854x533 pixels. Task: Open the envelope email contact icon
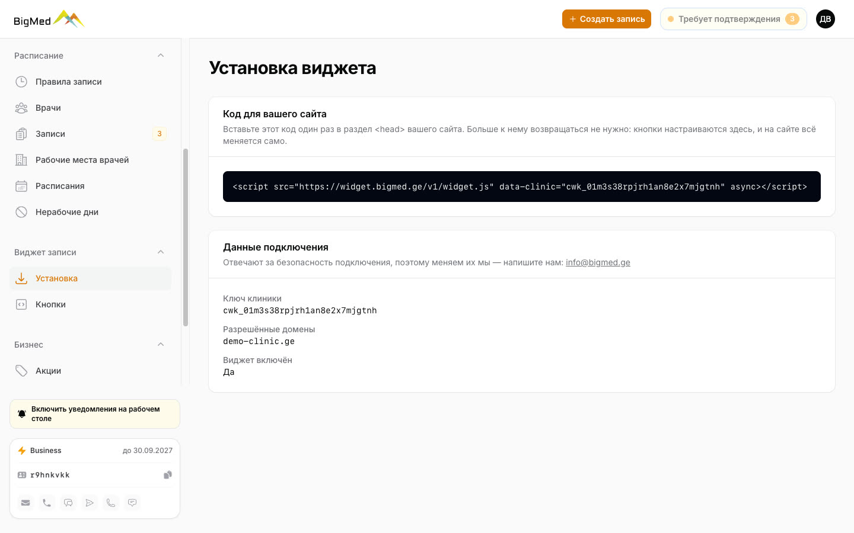[26, 503]
